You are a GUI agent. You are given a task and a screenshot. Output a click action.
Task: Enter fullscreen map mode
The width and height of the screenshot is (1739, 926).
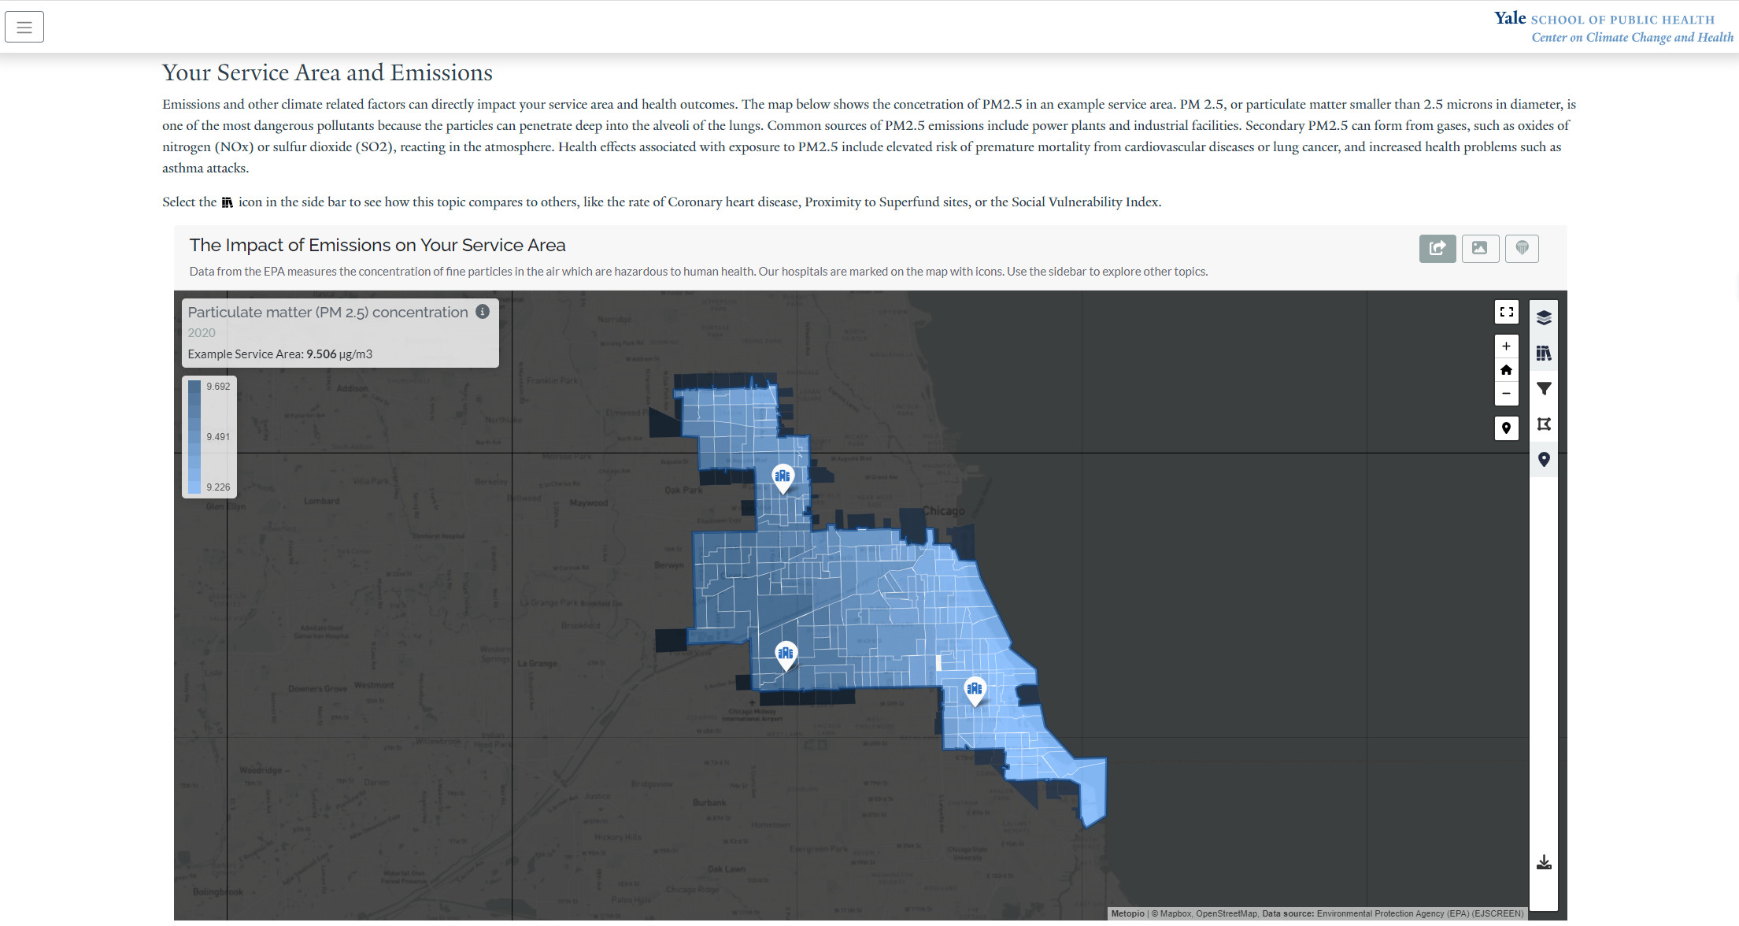point(1506,312)
